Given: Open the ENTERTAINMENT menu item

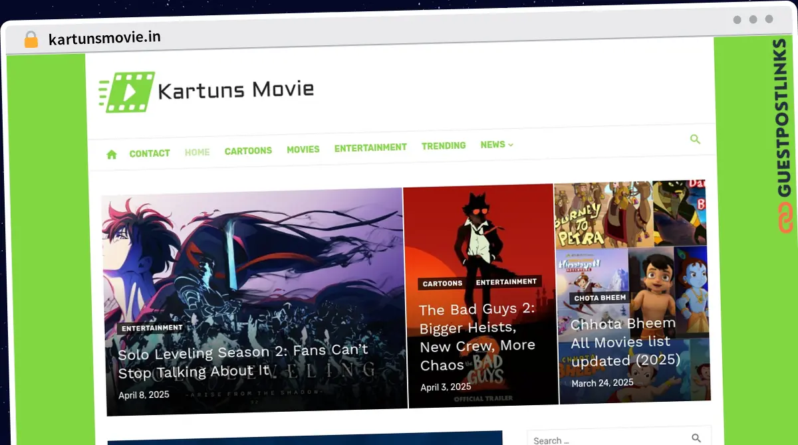Looking at the screenshot, I should (370, 147).
